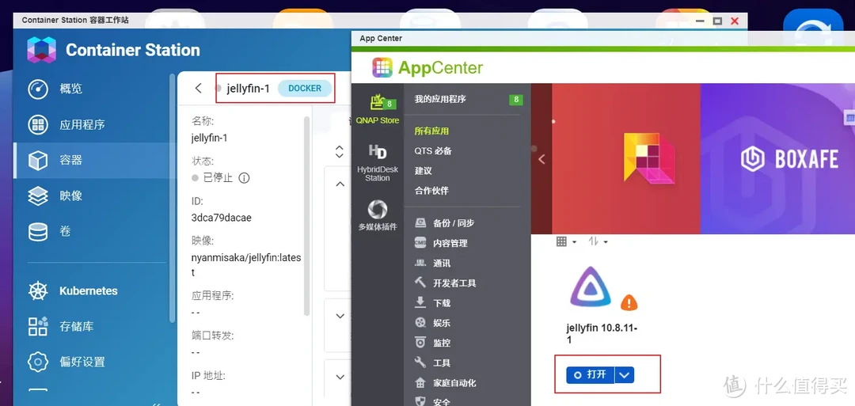The image size is (855, 406).
Task: Click the 开发者工具 hammer icon
Action: [420, 283]
